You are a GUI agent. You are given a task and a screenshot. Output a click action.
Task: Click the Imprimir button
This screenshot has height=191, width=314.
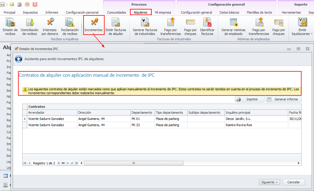249,99
